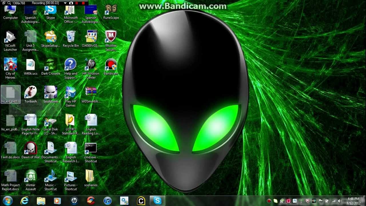Open the Music shortcut icon

tap(51, 180)
